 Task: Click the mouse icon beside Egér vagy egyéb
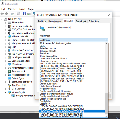[x=9, y=33]
